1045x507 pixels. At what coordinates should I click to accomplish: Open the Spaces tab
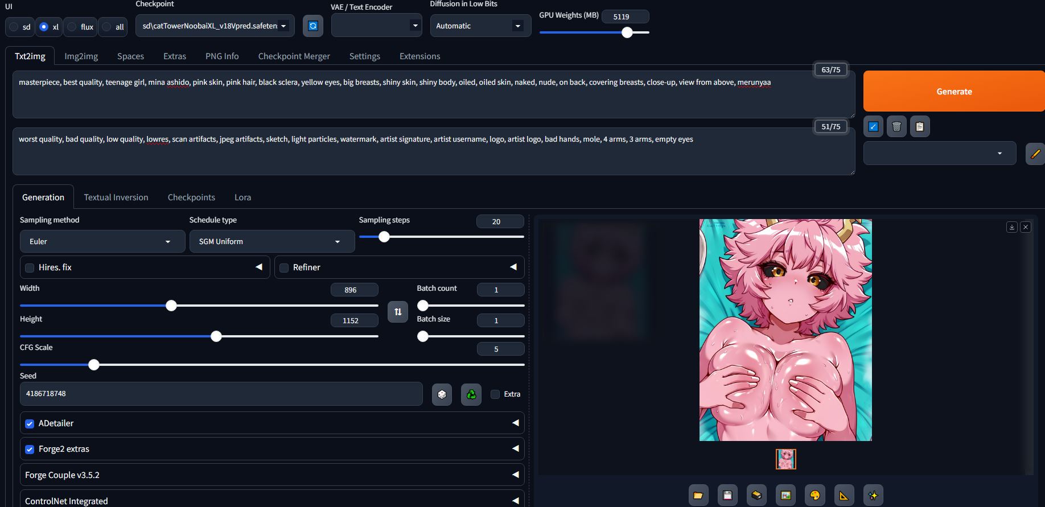pyautogui.click(x=130, y=56)
